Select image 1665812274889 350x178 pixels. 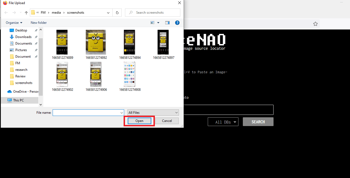(x=62, y=45)
